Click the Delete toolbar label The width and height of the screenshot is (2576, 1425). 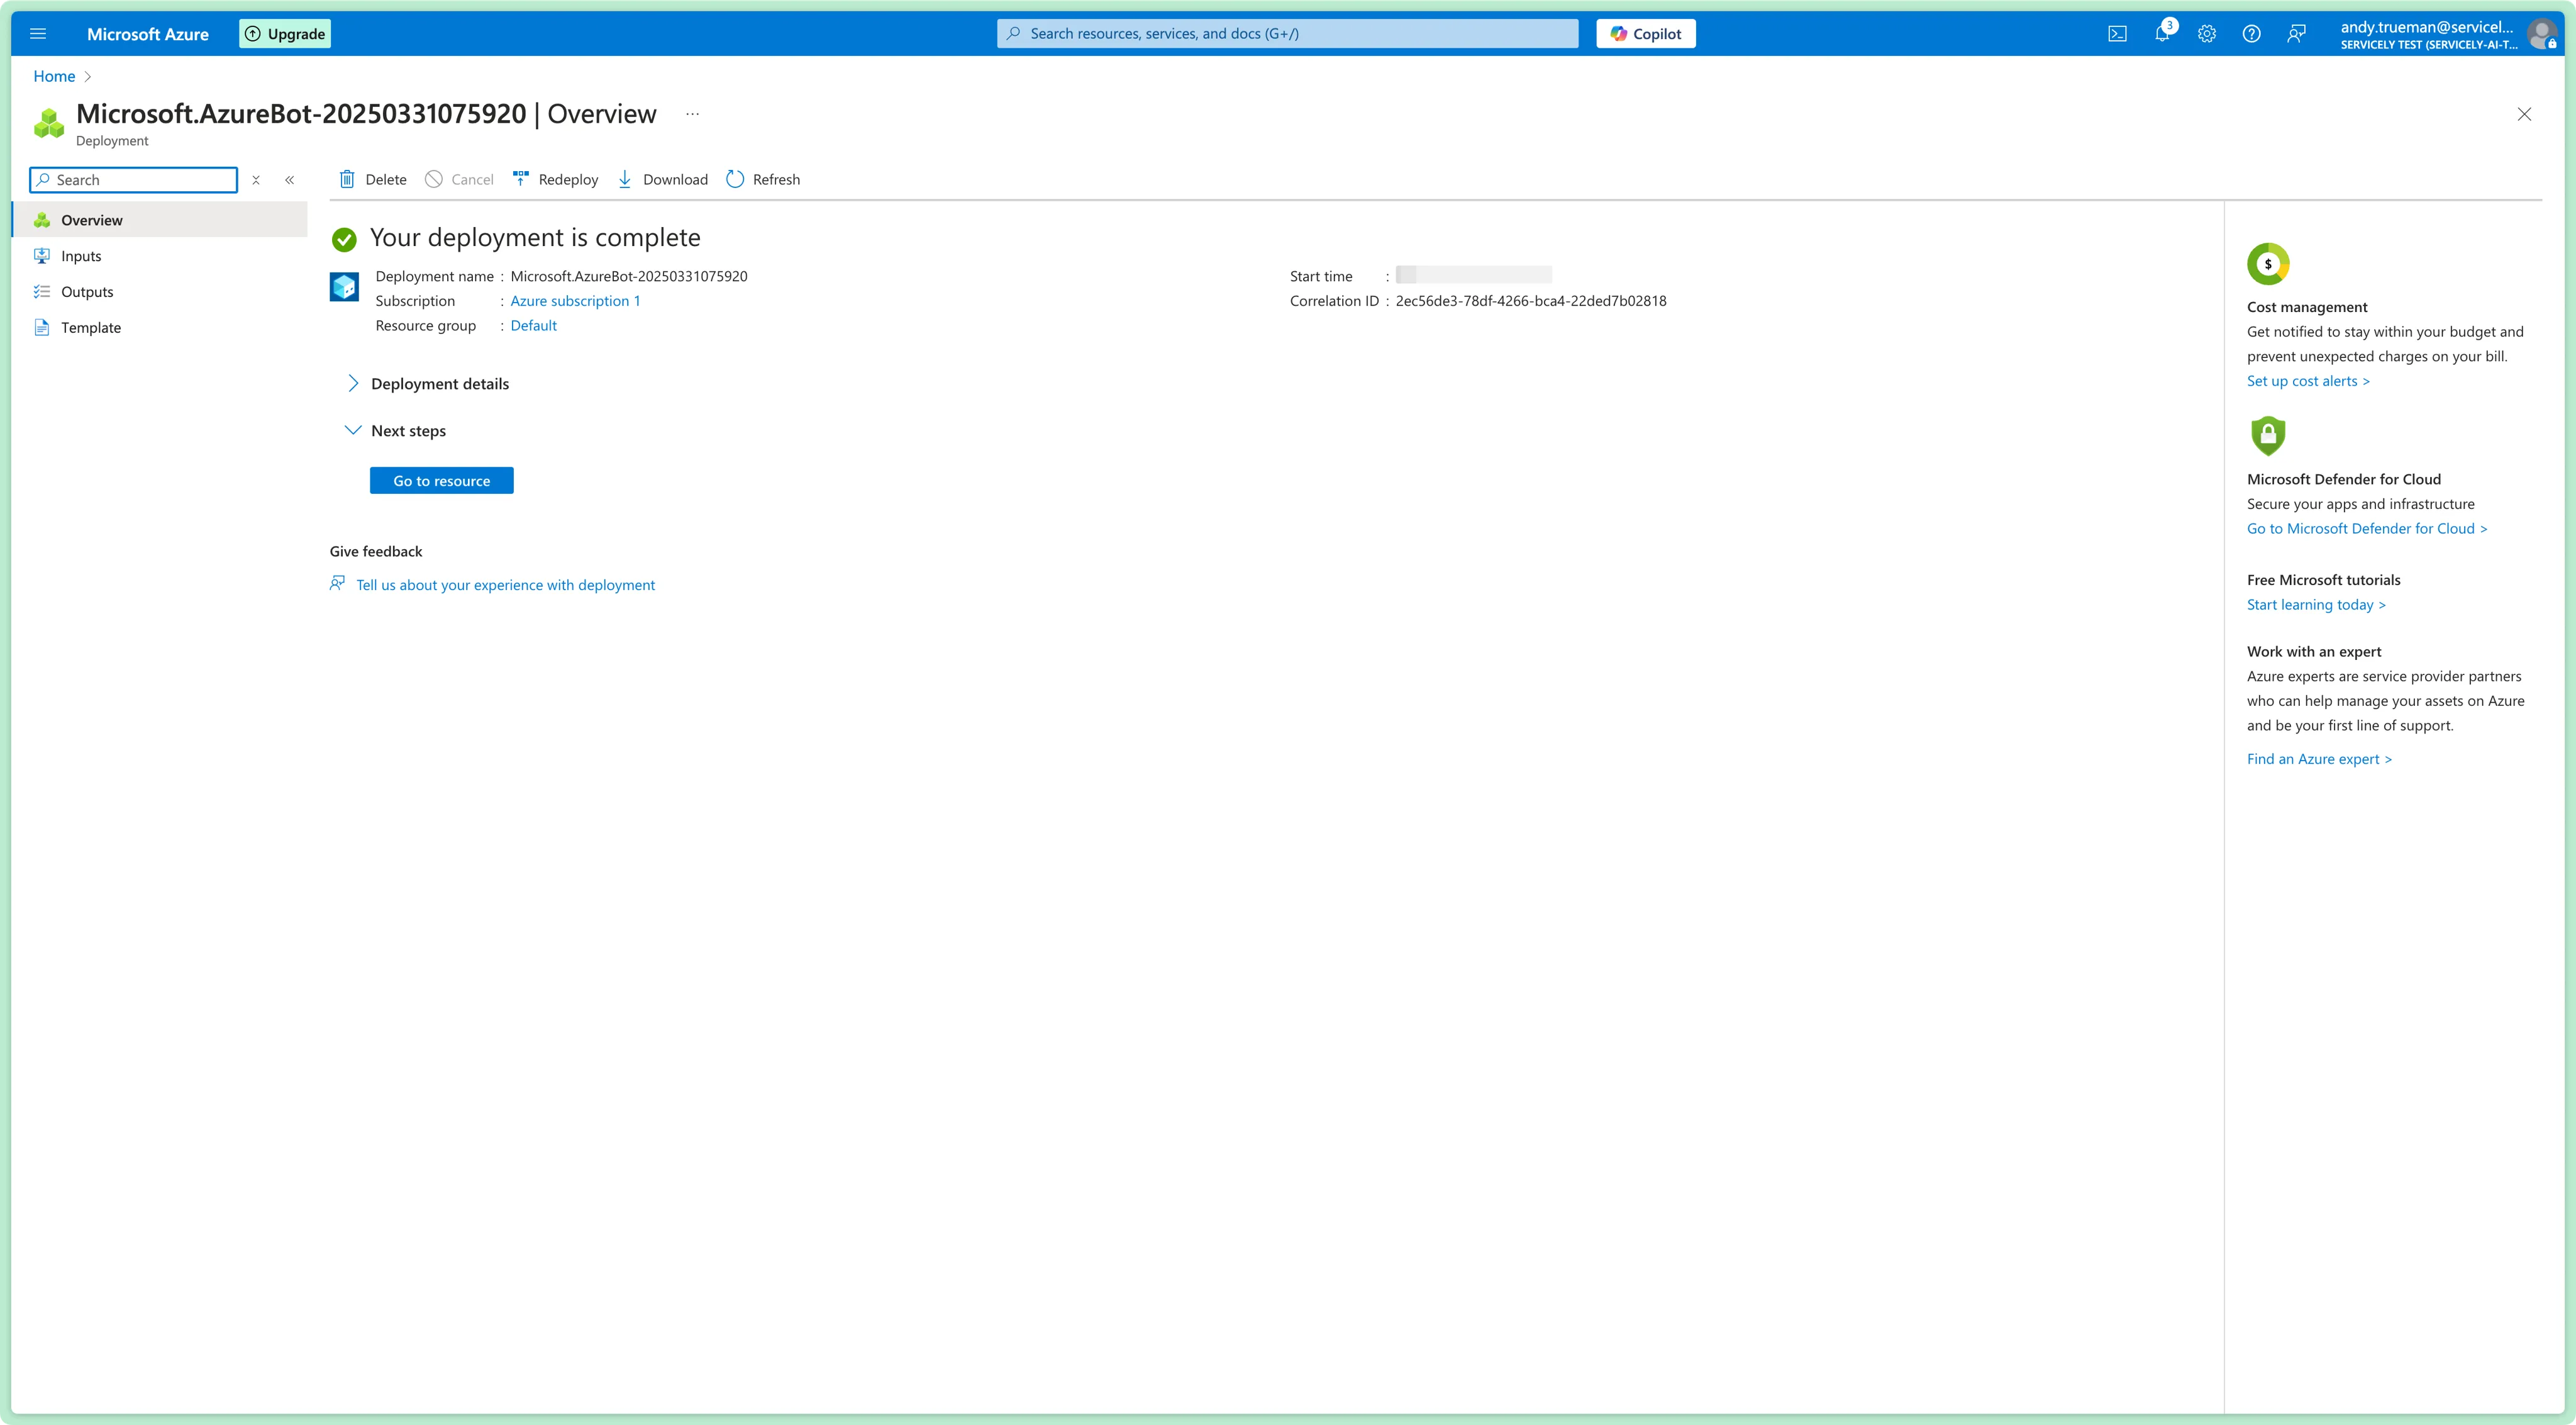(x=386, y=180)
